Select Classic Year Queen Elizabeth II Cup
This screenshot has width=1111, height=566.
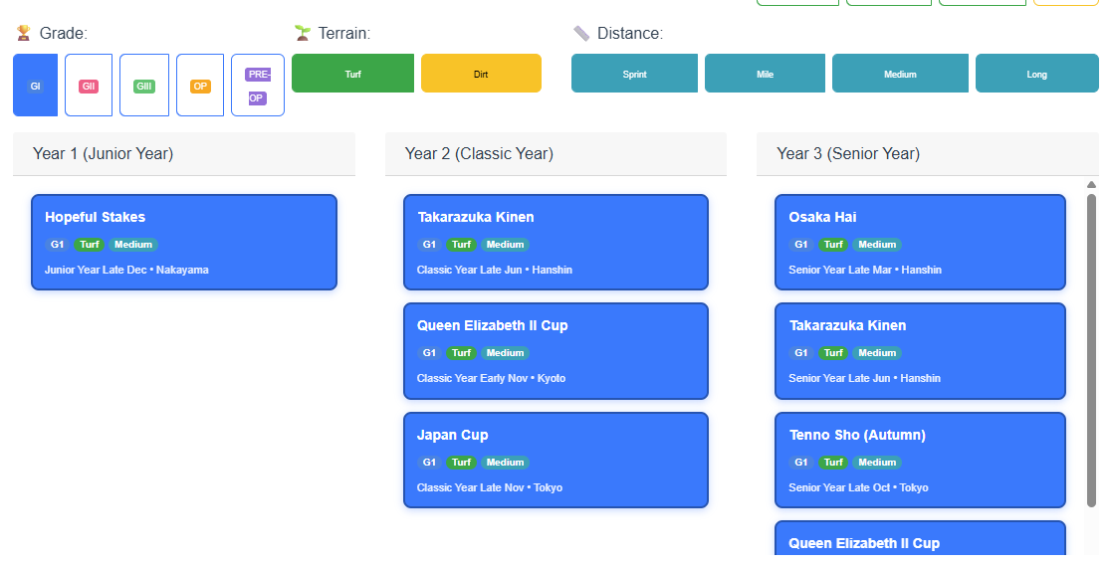pos(556,351)
